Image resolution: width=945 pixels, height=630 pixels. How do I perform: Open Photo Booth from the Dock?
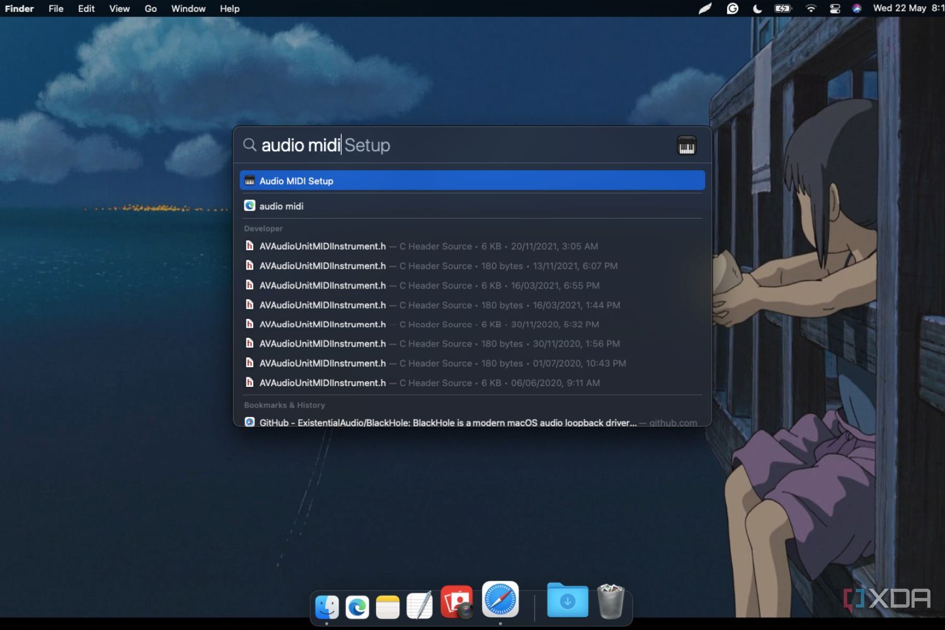point(457,602)
